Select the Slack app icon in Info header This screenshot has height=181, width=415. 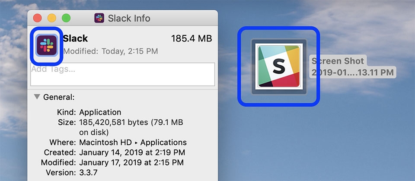tap(46, 45)
